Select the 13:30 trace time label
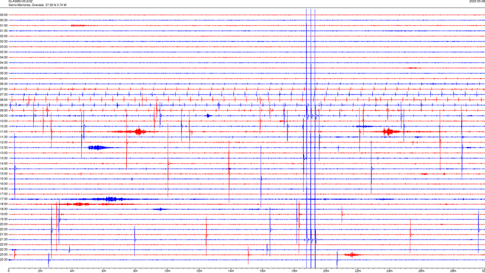This screenshot has height=273, width=485. [4, 158]
